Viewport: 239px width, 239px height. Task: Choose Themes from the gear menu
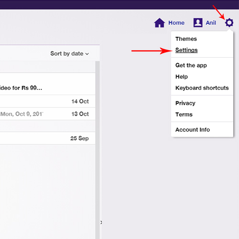pos(186,39)
